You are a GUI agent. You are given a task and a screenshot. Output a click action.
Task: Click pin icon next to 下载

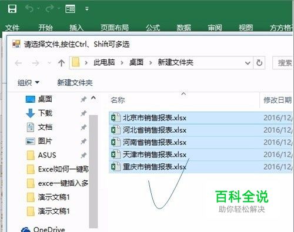(x=83, y=113)
